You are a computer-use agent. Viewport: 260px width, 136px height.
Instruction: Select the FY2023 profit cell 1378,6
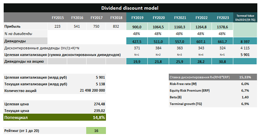click(x=223, y=27)
